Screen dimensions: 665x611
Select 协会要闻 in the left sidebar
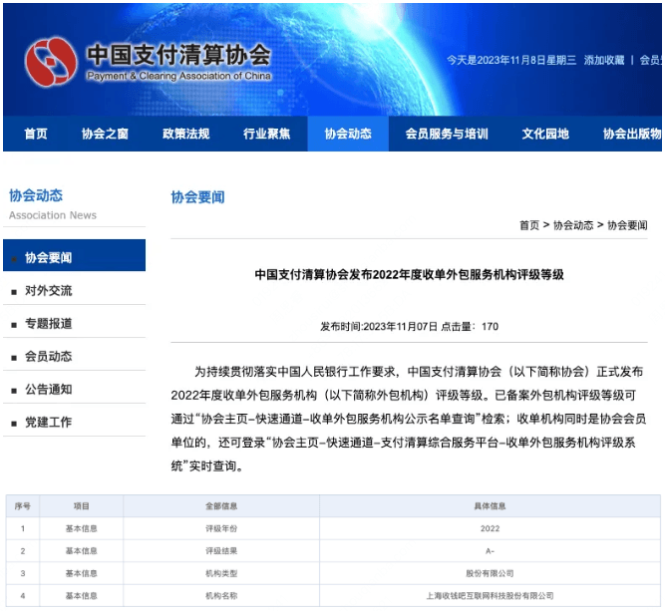point(74,256)
